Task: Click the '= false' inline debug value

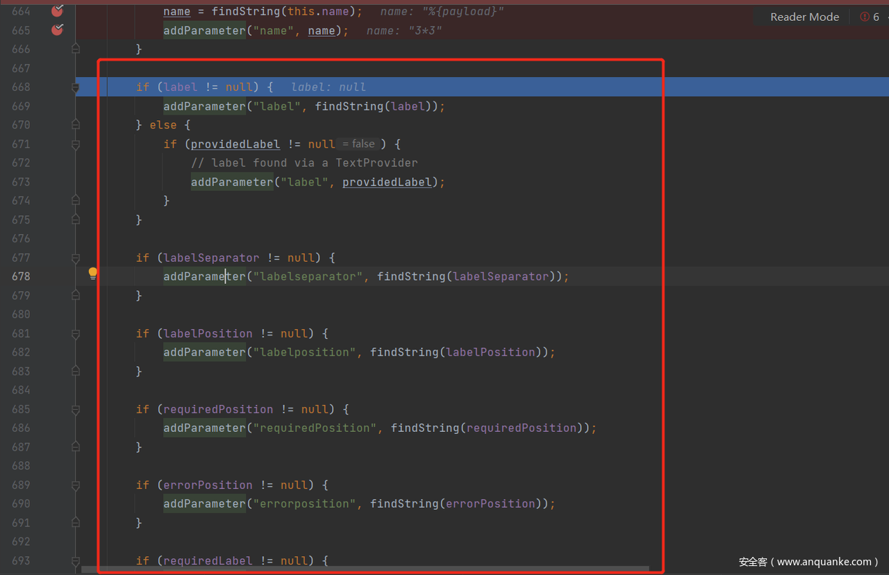Action: 358,144
